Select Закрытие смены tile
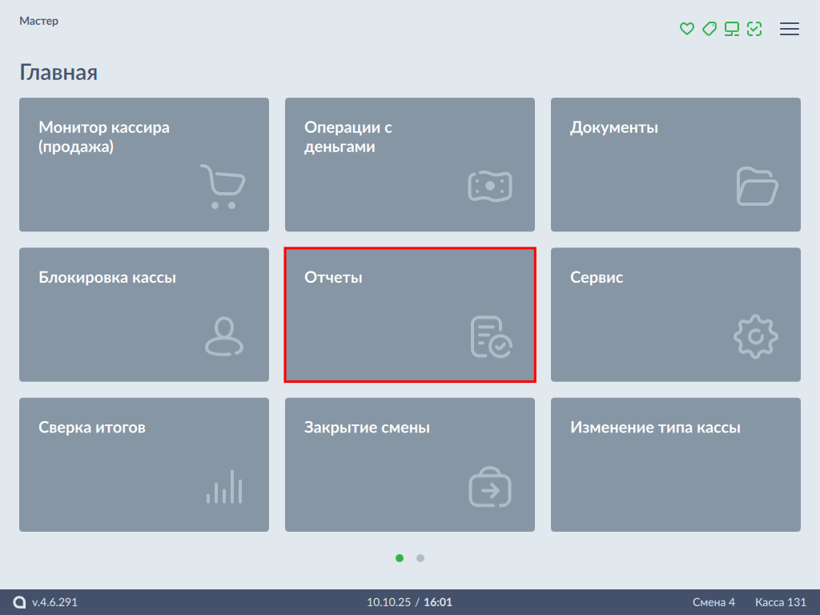Viewport: 820px width, 615px height. click(409, 464)
